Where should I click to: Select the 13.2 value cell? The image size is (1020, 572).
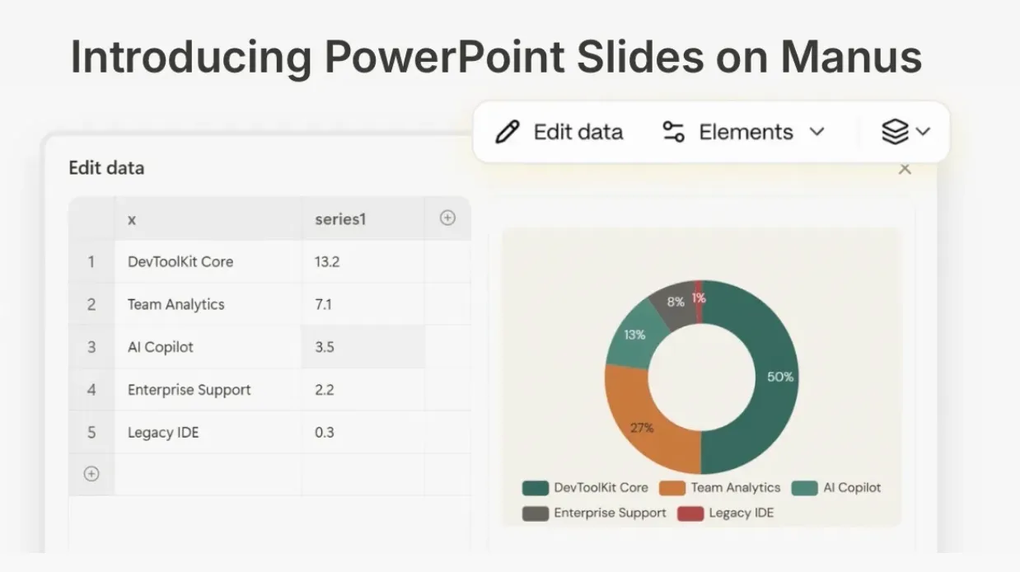pyautogui.click(x=363, y=262)
